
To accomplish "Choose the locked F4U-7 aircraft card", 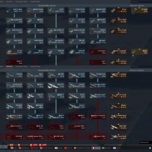I will [56, 127].
